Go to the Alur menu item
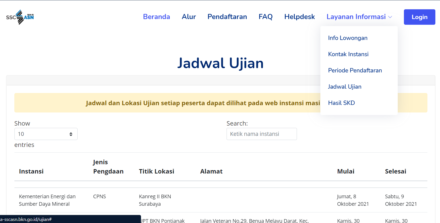 coord(189,17)
